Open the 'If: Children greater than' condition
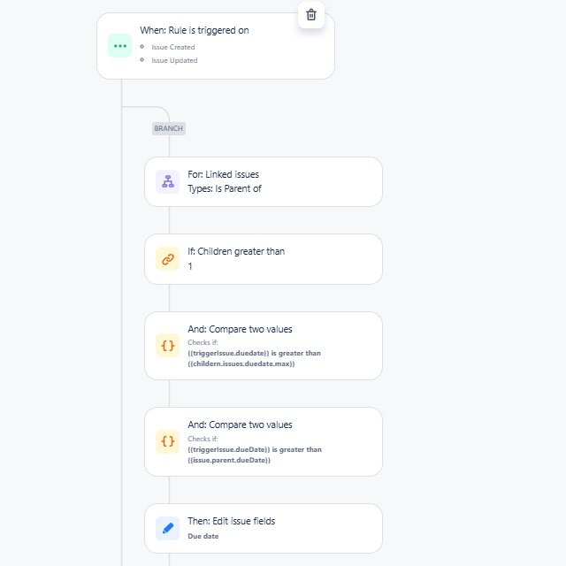Viewport: 566px width, 566px height. (264, 259)
